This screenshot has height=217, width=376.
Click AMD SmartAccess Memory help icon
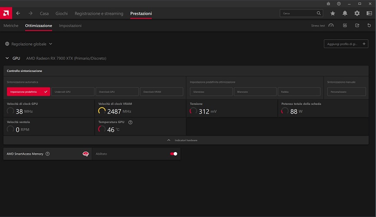pos(47,154)
